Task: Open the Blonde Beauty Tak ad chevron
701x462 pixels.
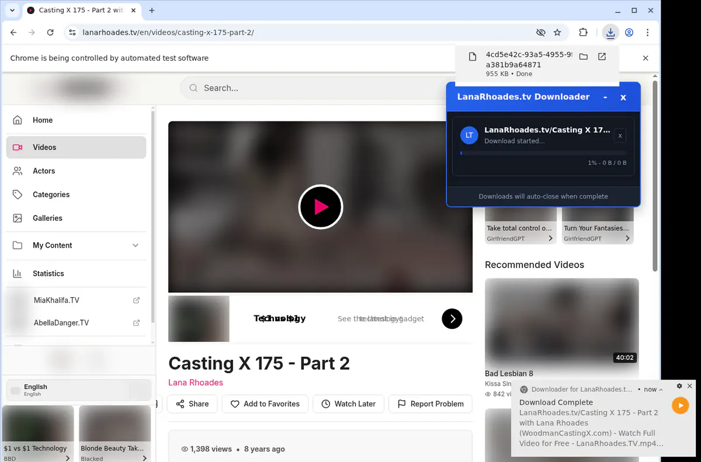Action: [x=144, y=458]
